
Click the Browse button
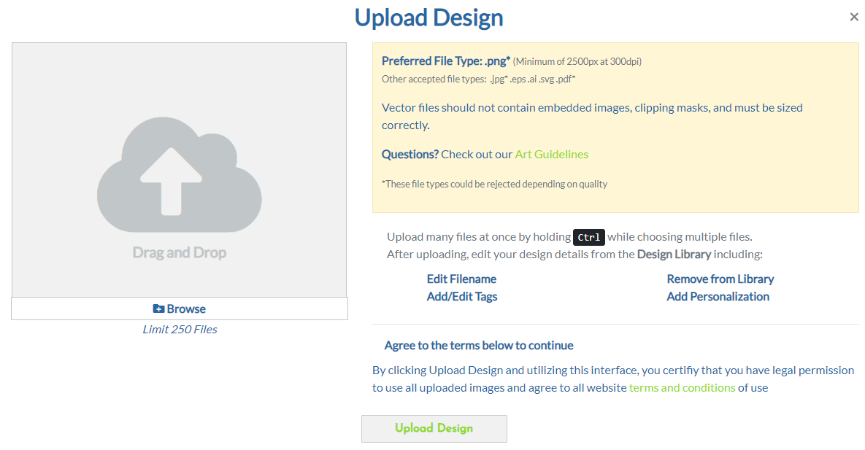(x=179, y=309)
